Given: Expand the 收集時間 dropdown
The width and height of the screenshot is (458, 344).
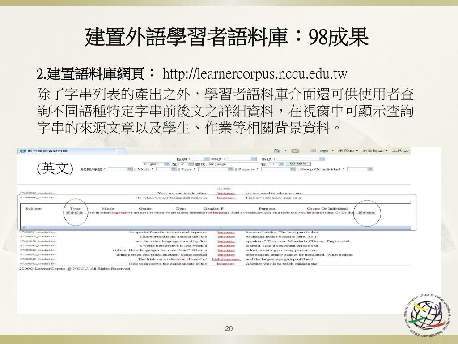Looking at the screenshot, I should click(120, 169).
